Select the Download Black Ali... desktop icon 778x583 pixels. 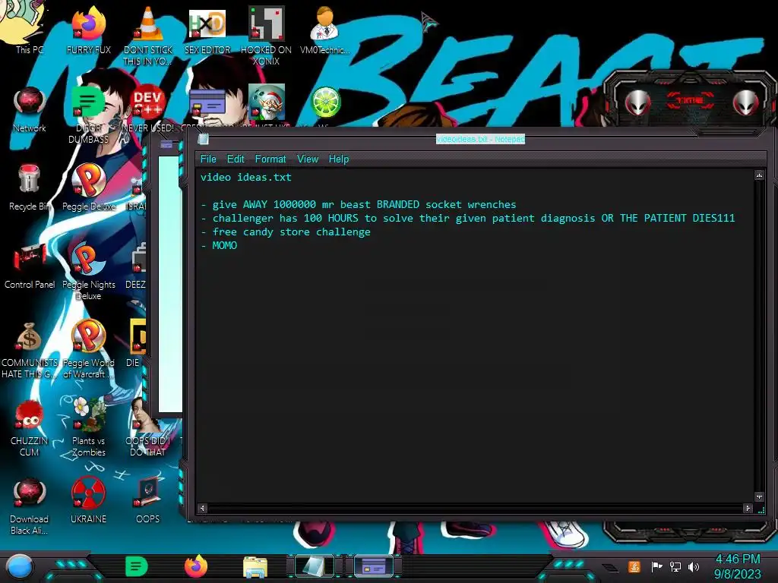30,506
